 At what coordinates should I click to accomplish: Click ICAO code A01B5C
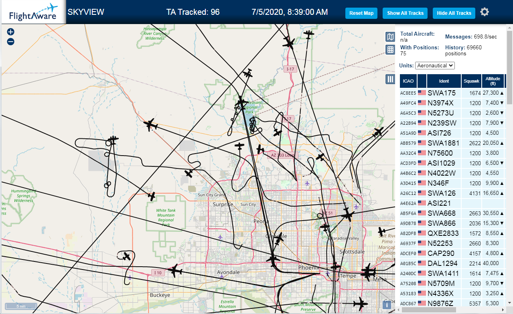[408, 263]
